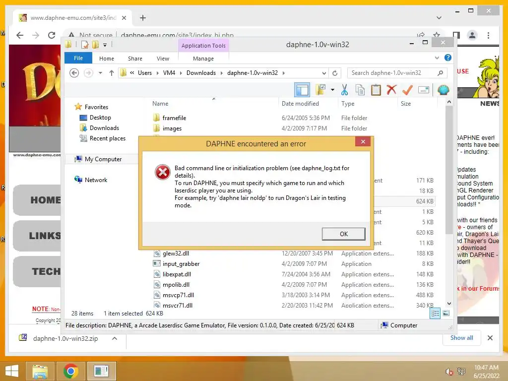Click the blue shell globe icon
This screenshot has width=508, height=381.
point(443,90)
